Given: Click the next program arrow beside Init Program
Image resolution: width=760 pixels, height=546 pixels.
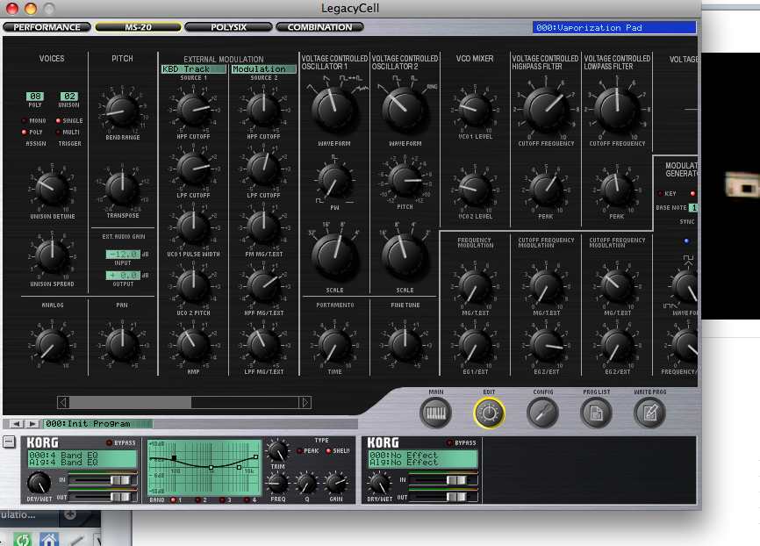Looking at the screenshot, I should click(x=32, y=424).
